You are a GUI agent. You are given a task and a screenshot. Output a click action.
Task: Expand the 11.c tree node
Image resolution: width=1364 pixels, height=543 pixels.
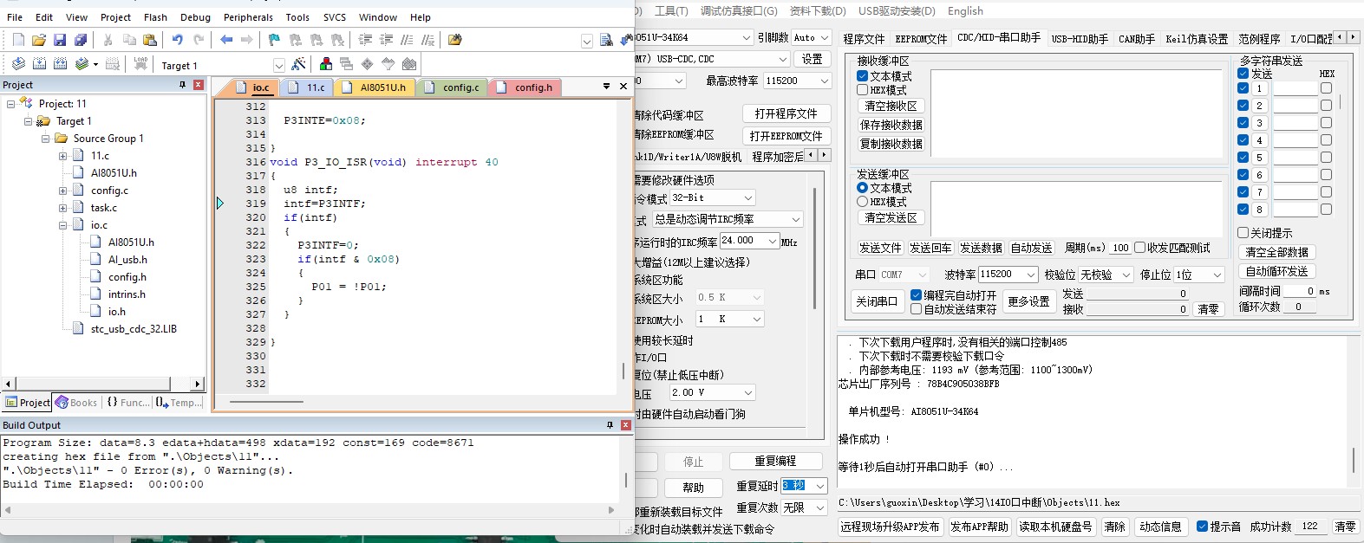(62, 156)
